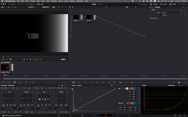
Task: Open the Lightbox view
Action: tap(182, 4)
